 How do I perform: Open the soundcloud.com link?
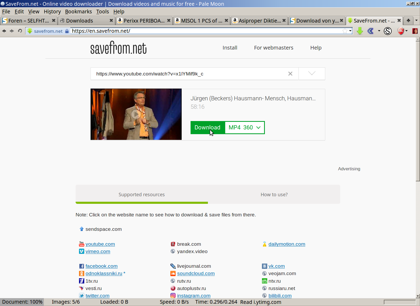[x=196, y=273]
